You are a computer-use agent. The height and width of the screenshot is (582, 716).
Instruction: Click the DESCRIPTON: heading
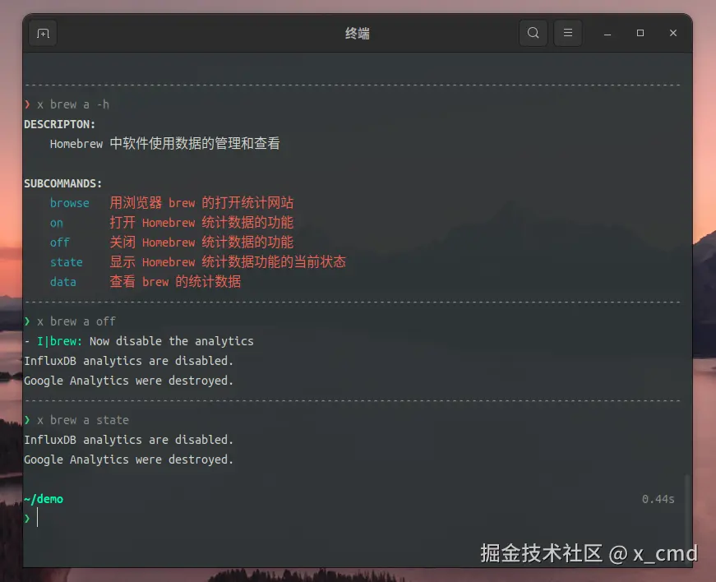click(59, 125)
